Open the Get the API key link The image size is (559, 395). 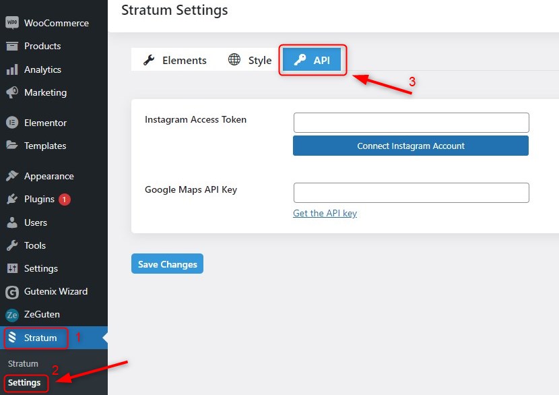[x=325, y=213]
